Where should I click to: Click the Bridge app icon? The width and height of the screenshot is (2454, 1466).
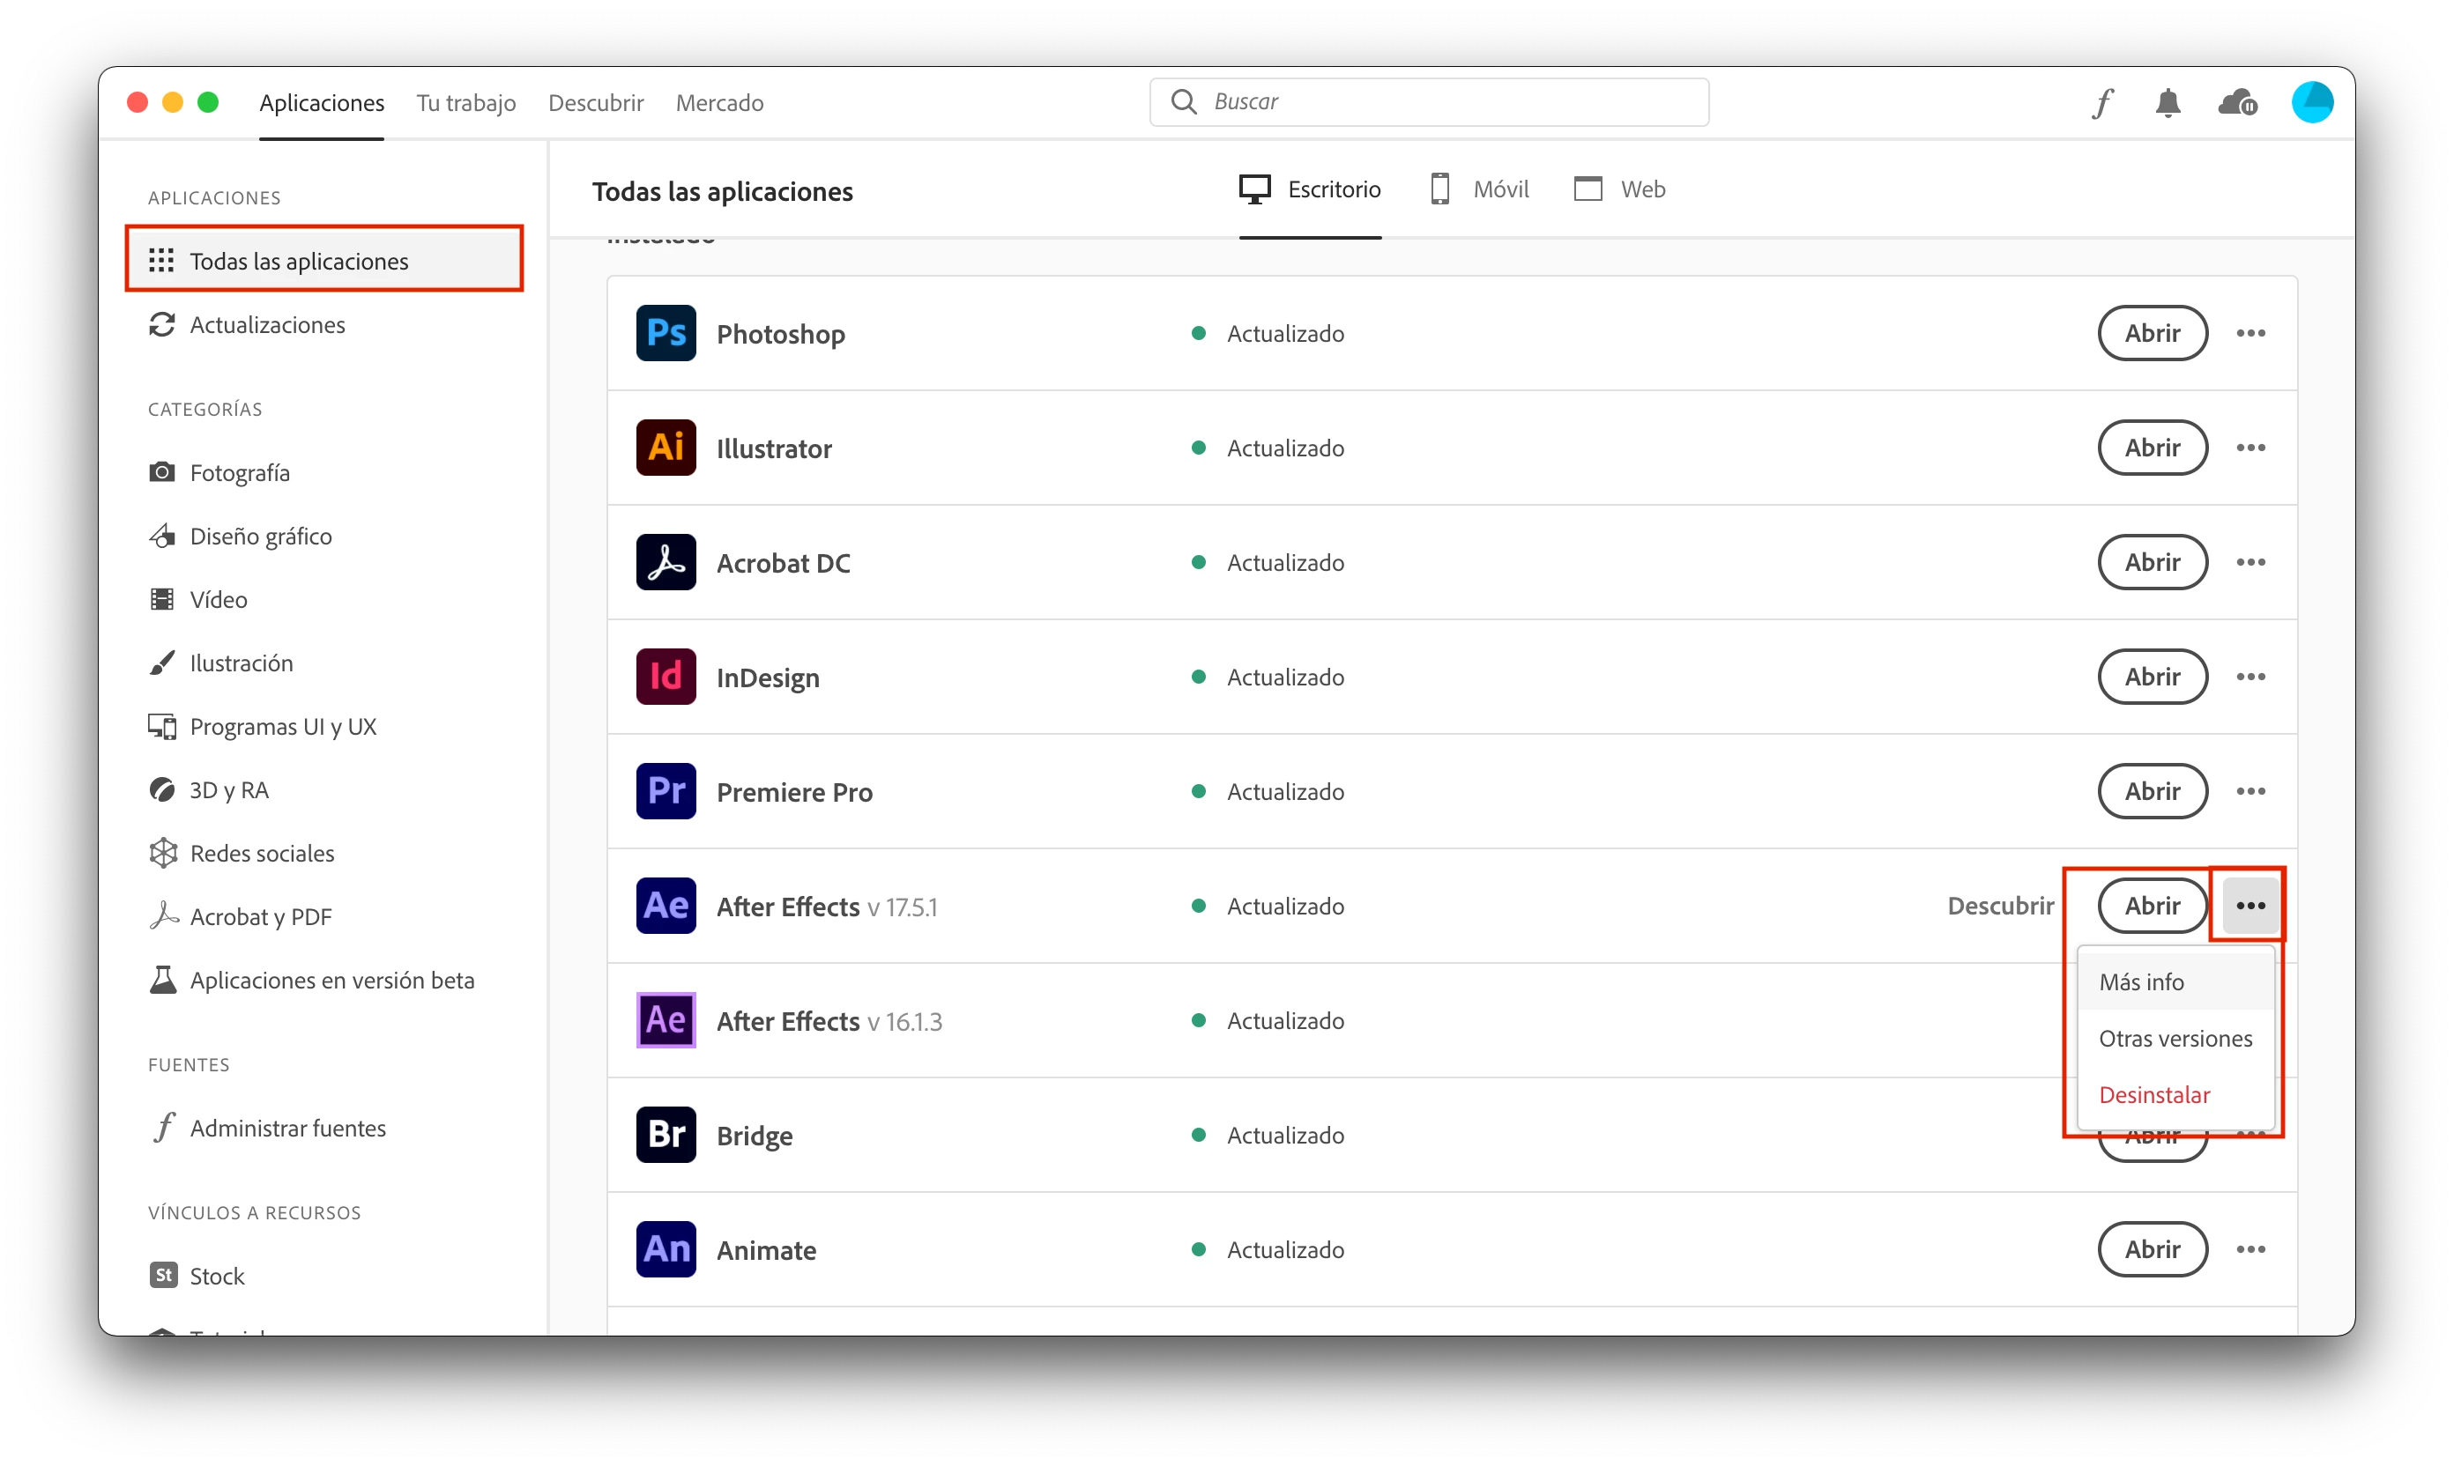pyautogui.click(x=666, y=1135)
